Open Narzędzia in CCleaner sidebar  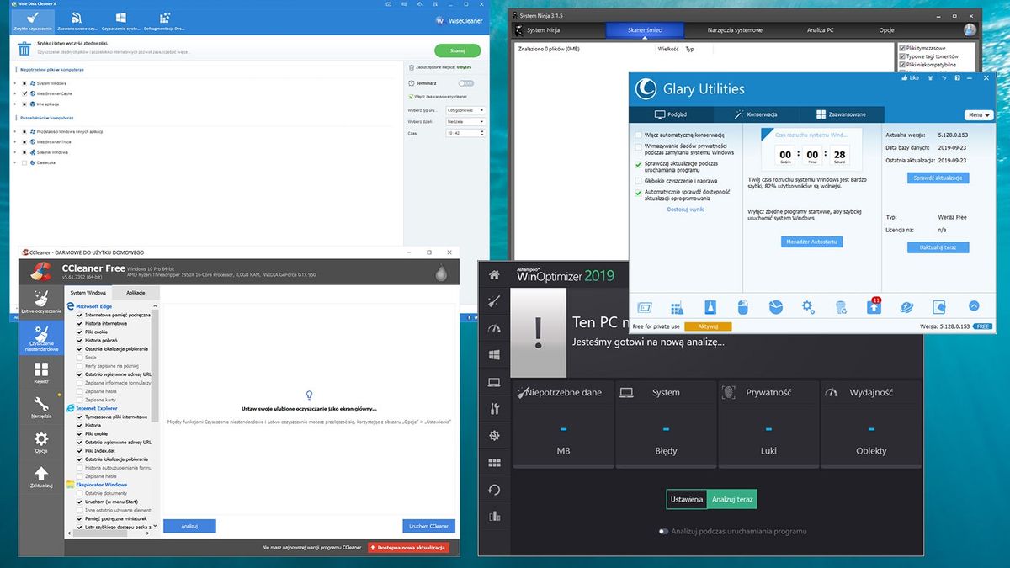(x=41, y=407)
